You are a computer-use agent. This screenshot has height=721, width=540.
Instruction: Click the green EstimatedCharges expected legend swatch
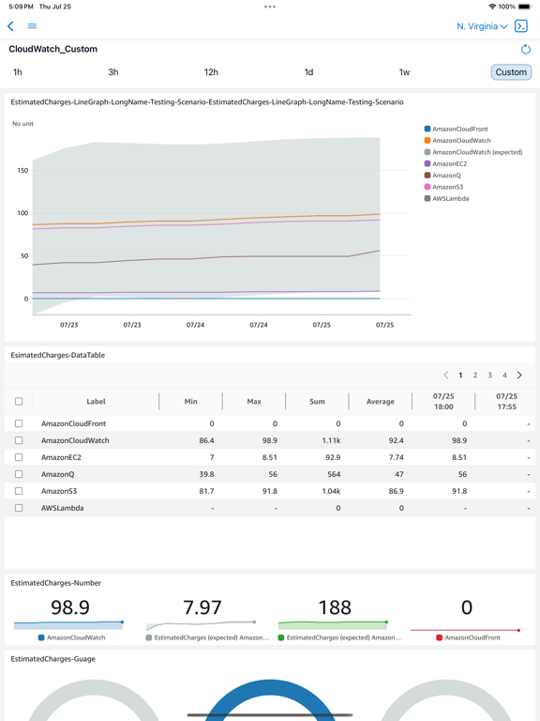[x=281, y=637]
